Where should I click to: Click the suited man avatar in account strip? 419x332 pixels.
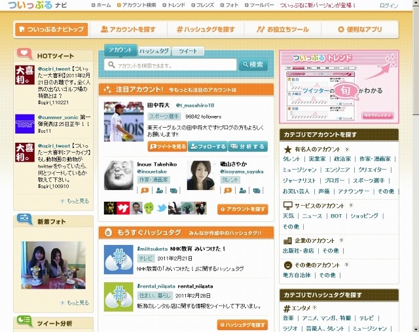pos(136,208)
